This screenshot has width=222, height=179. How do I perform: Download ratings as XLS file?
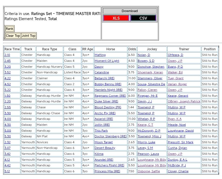[116, 18]
